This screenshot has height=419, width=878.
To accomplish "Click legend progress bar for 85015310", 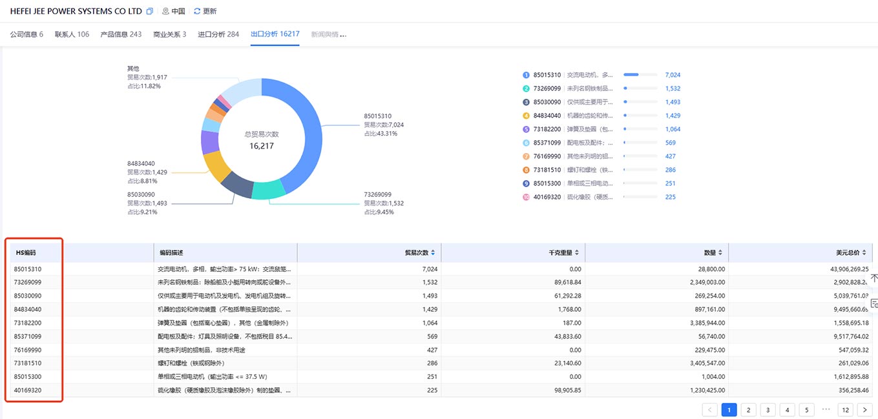I will click(640, 75).
